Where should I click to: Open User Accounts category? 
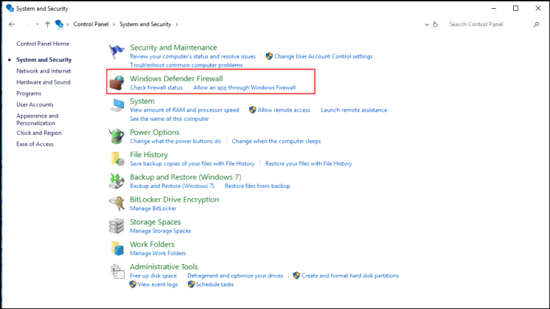[x=35, y=105]
